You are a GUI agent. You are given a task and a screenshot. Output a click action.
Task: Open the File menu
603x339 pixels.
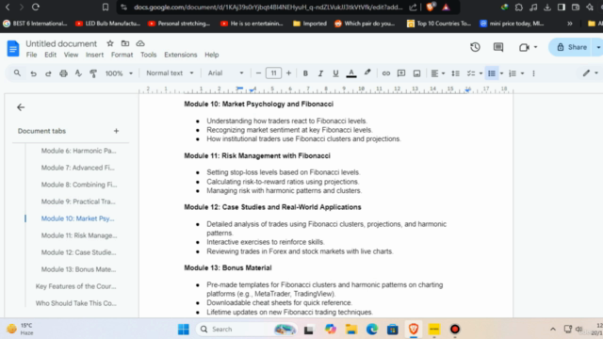pos(31,55)
